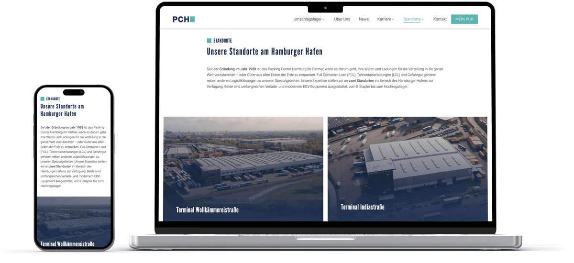Open the Über Uns menu item
This screenshot has height=263, width=574.
click(342, 19)
